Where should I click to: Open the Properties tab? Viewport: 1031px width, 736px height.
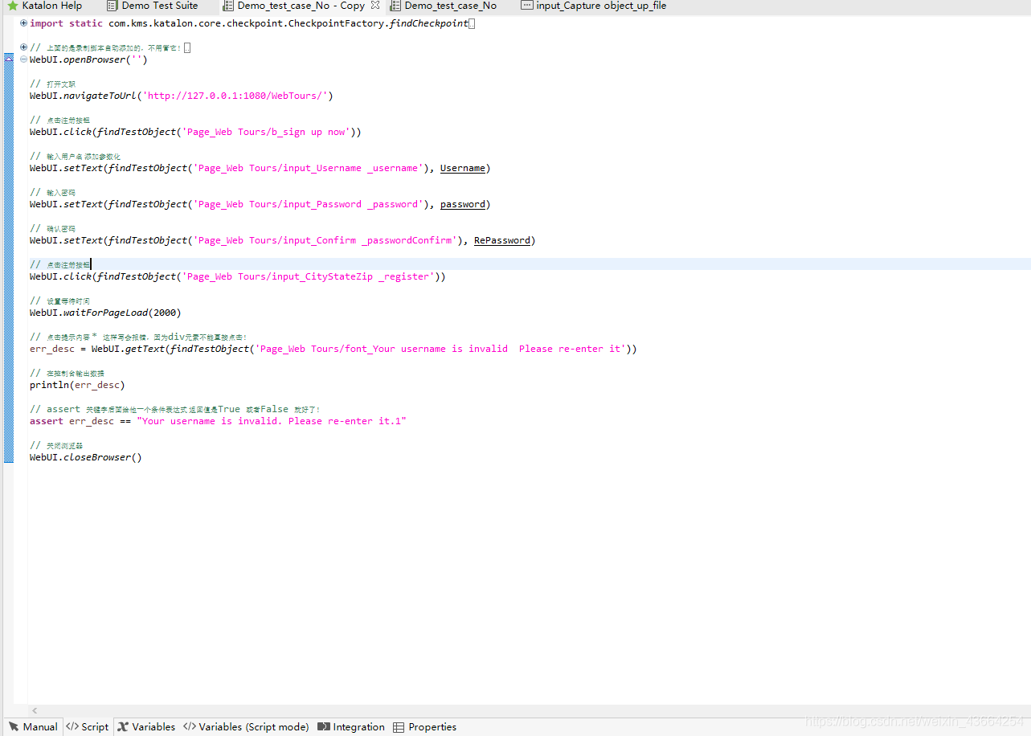[425, 727]
